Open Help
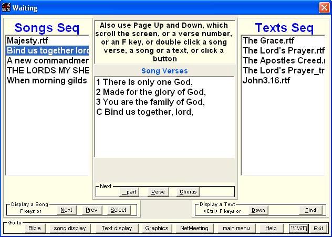The height and width of the screenshot is (237, 332). click(271, 228)
